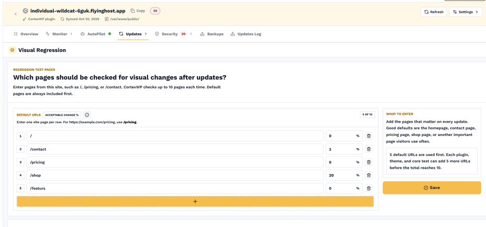Click row number 3 badge
Screen dimensions: 486x227
(x=20, y=162)
